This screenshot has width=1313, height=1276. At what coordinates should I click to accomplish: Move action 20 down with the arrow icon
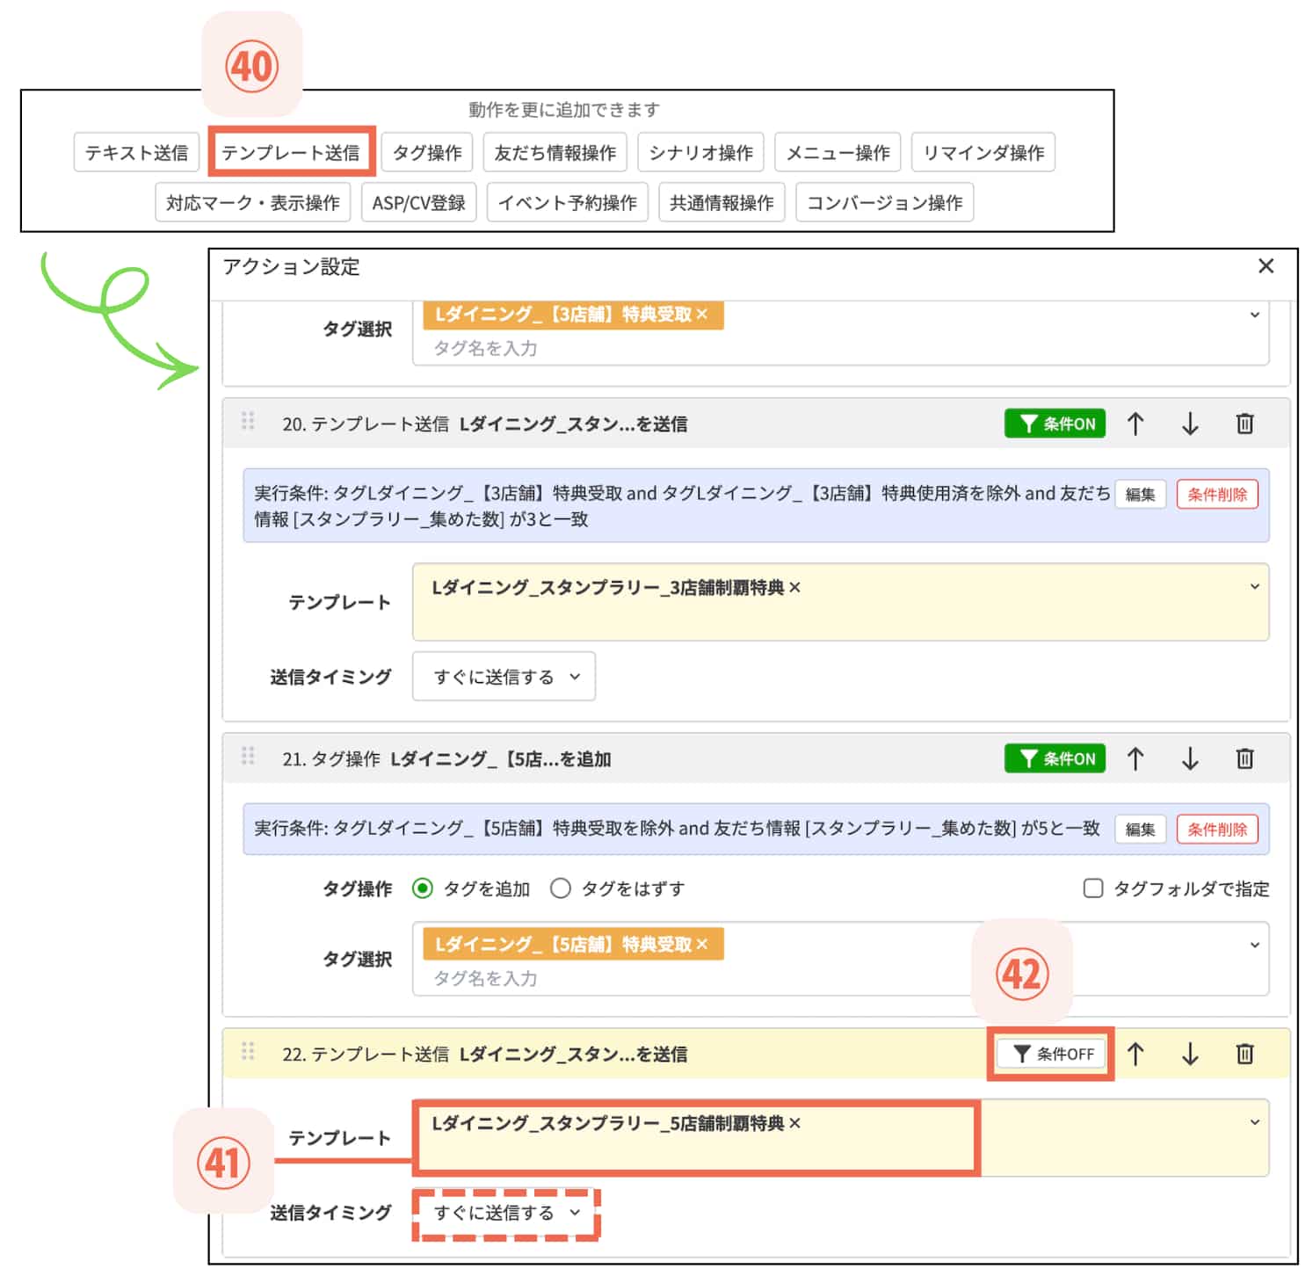coord(1189,424)
